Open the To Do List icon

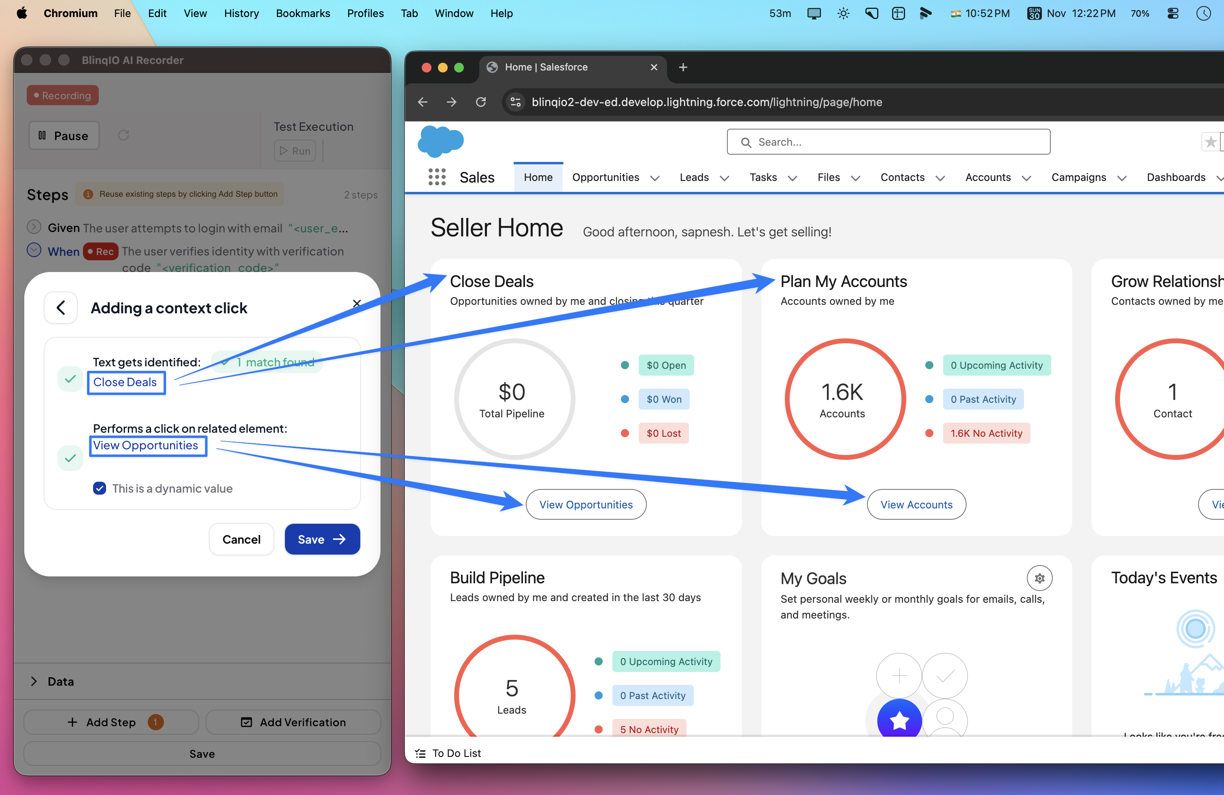click(x=420, y=753)
